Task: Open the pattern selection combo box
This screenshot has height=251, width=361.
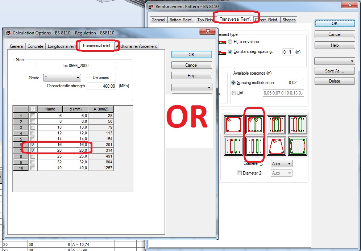Action: 335,61
